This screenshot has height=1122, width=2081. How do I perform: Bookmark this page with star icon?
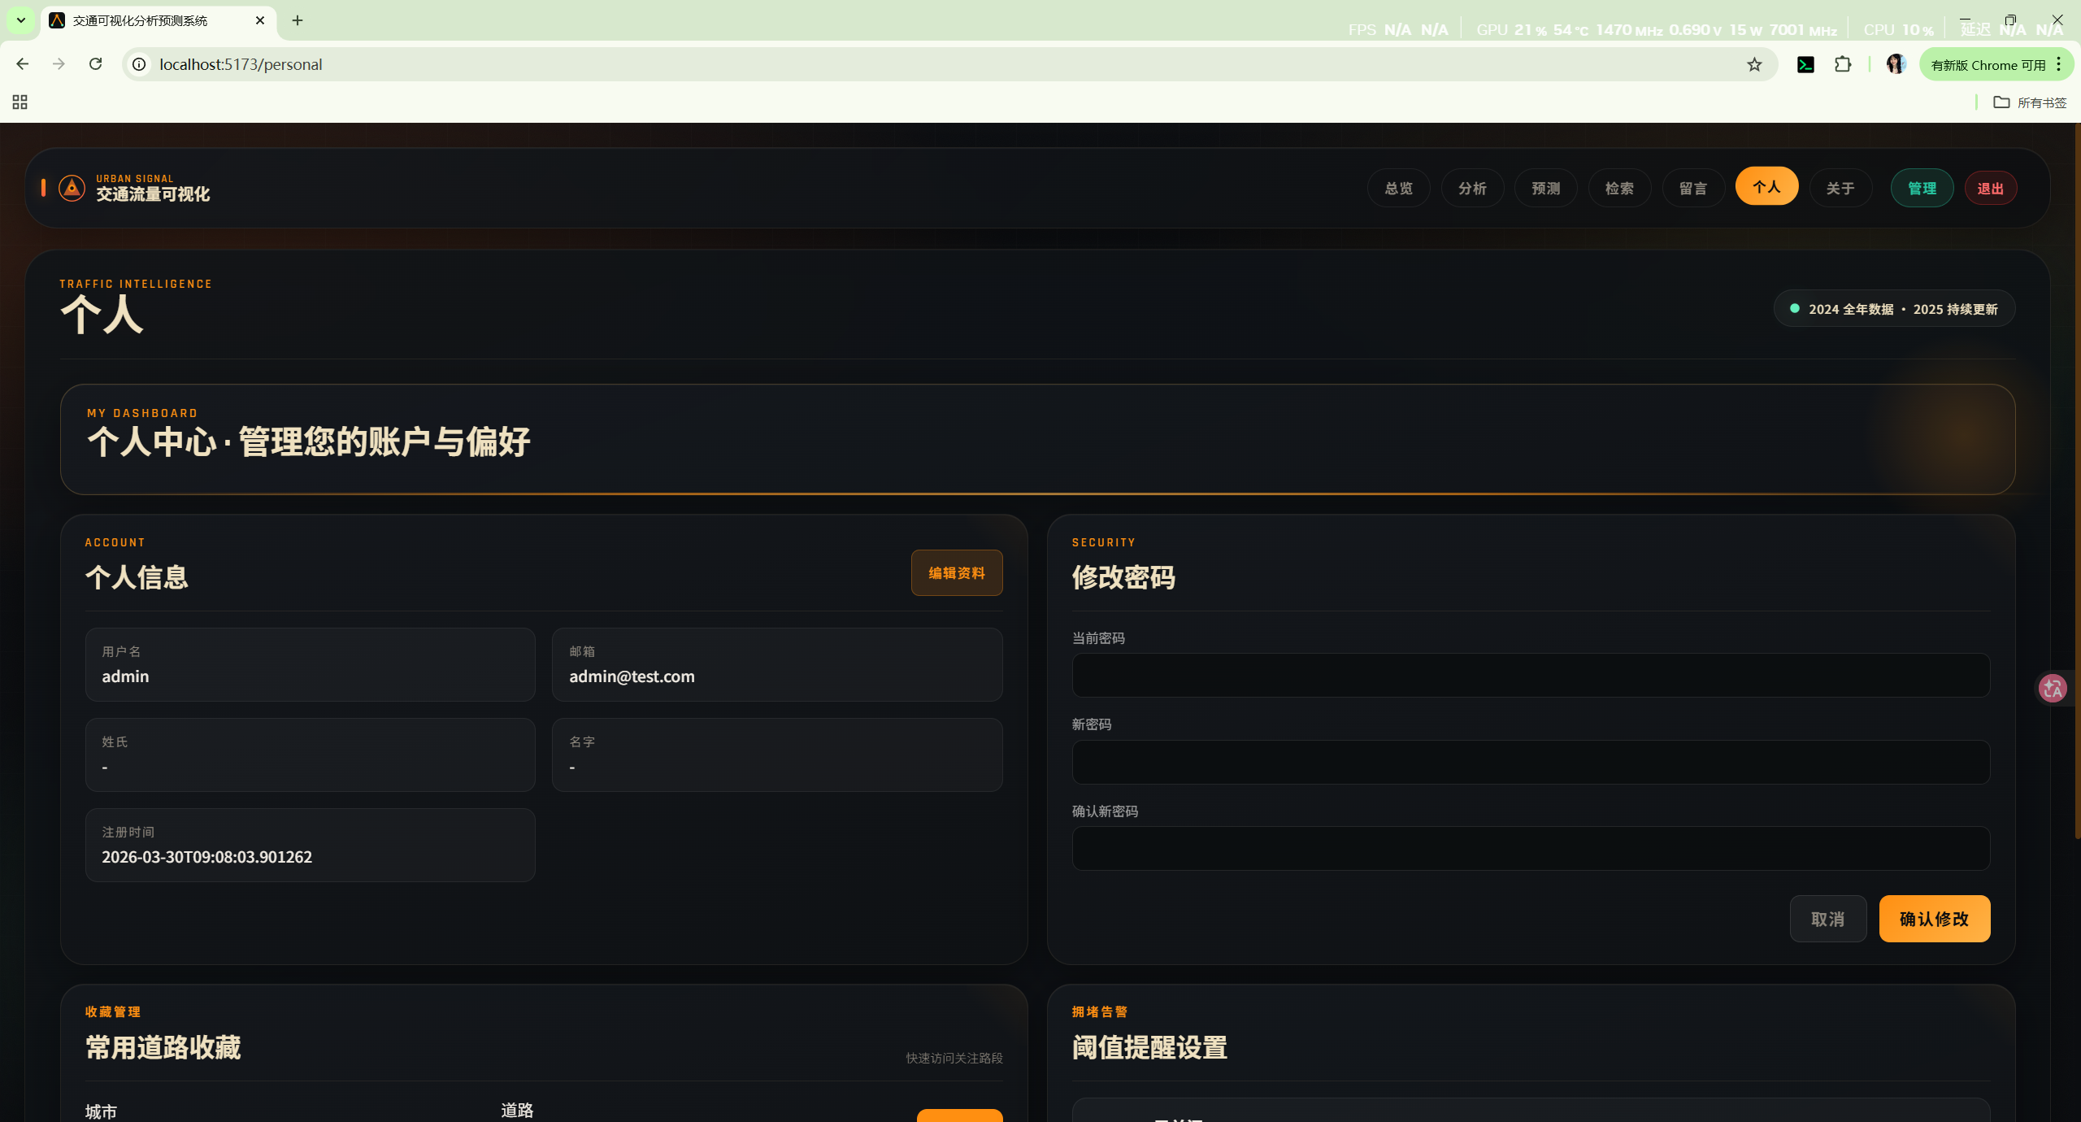[x=1754, y=64]
